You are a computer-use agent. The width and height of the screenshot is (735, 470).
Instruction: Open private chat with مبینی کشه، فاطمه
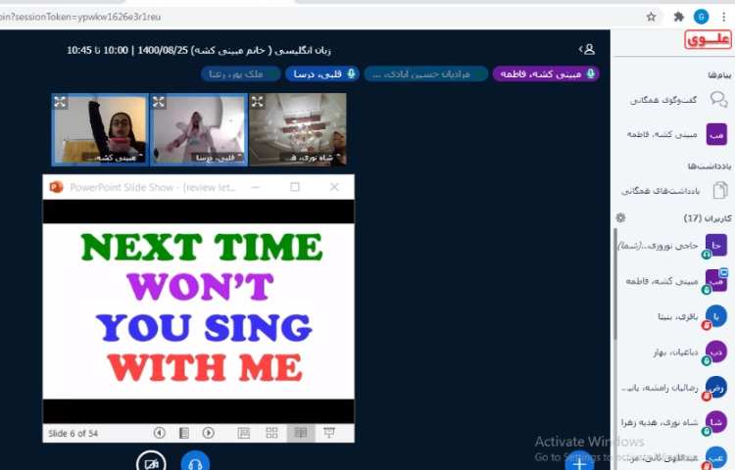point(675,134)
